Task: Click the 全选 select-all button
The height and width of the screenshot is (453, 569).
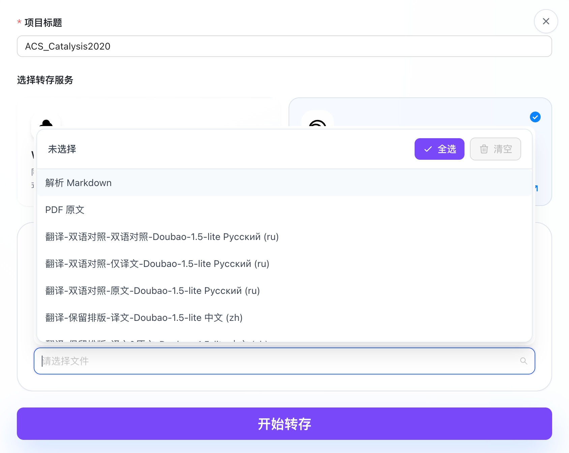Action: point(440,149)
